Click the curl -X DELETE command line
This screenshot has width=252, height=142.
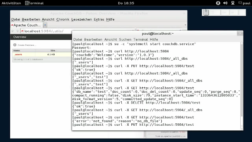(136, 102)
